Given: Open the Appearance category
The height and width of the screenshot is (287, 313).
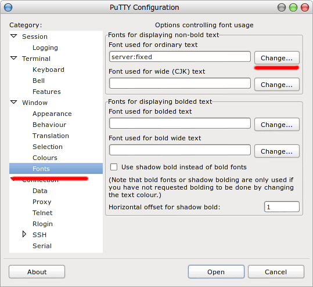Looking at the screenshot, I should [x=52, y=114].
